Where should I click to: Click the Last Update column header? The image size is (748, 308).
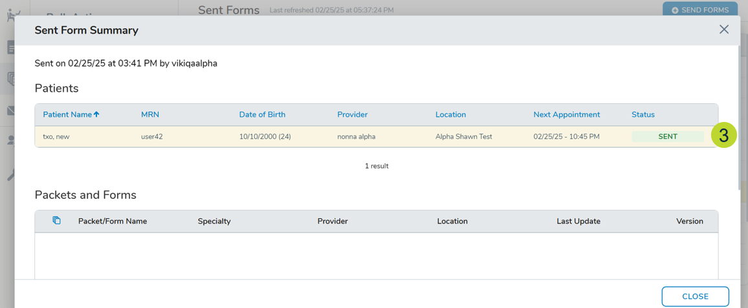[578, 221]
